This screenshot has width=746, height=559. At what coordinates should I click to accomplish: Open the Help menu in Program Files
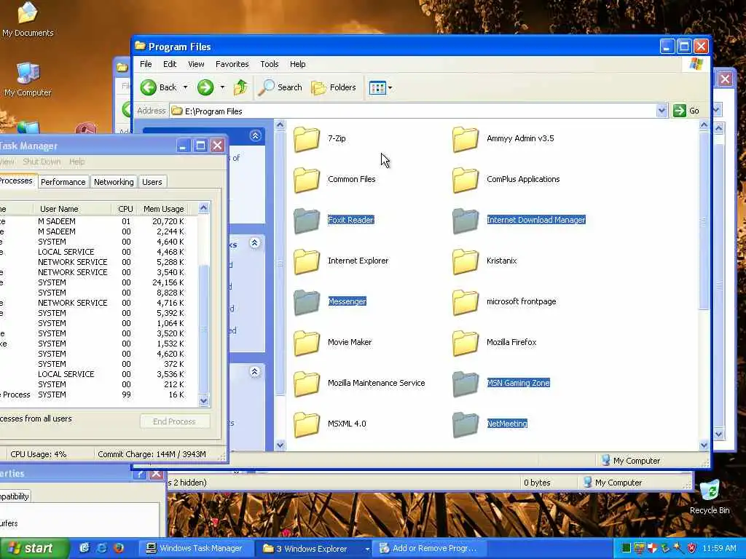pyautogui.click(x=298, y=64)
